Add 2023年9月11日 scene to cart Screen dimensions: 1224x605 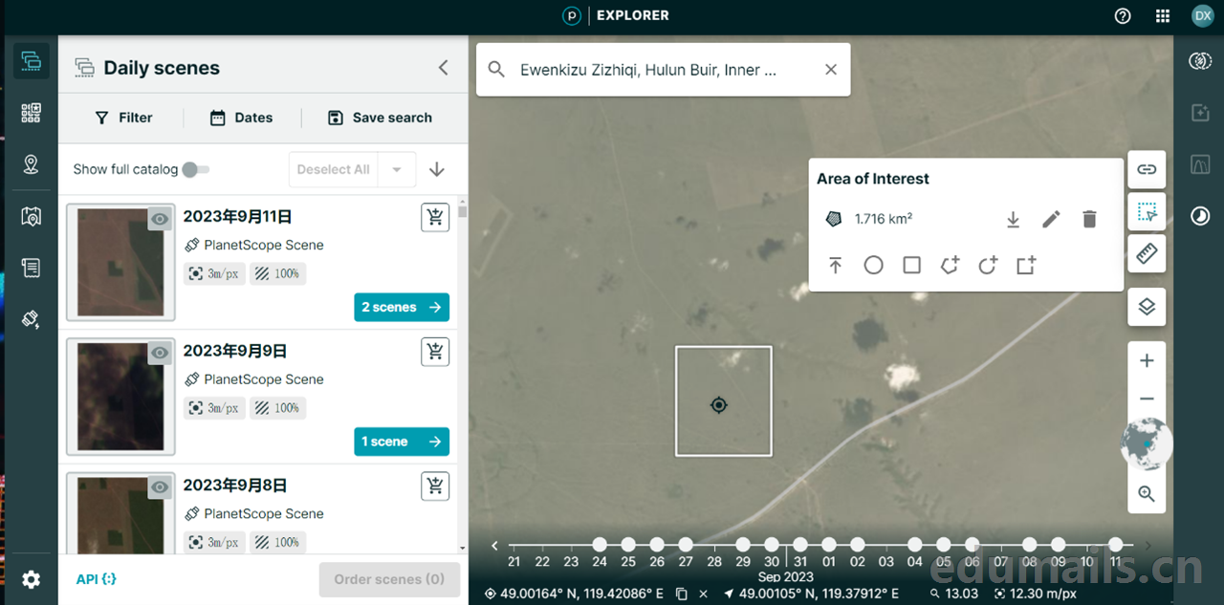point(435,217)
